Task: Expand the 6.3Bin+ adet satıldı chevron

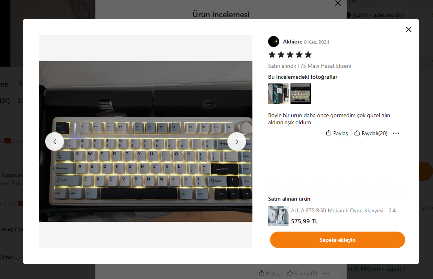Action: (x=404, y=15)
